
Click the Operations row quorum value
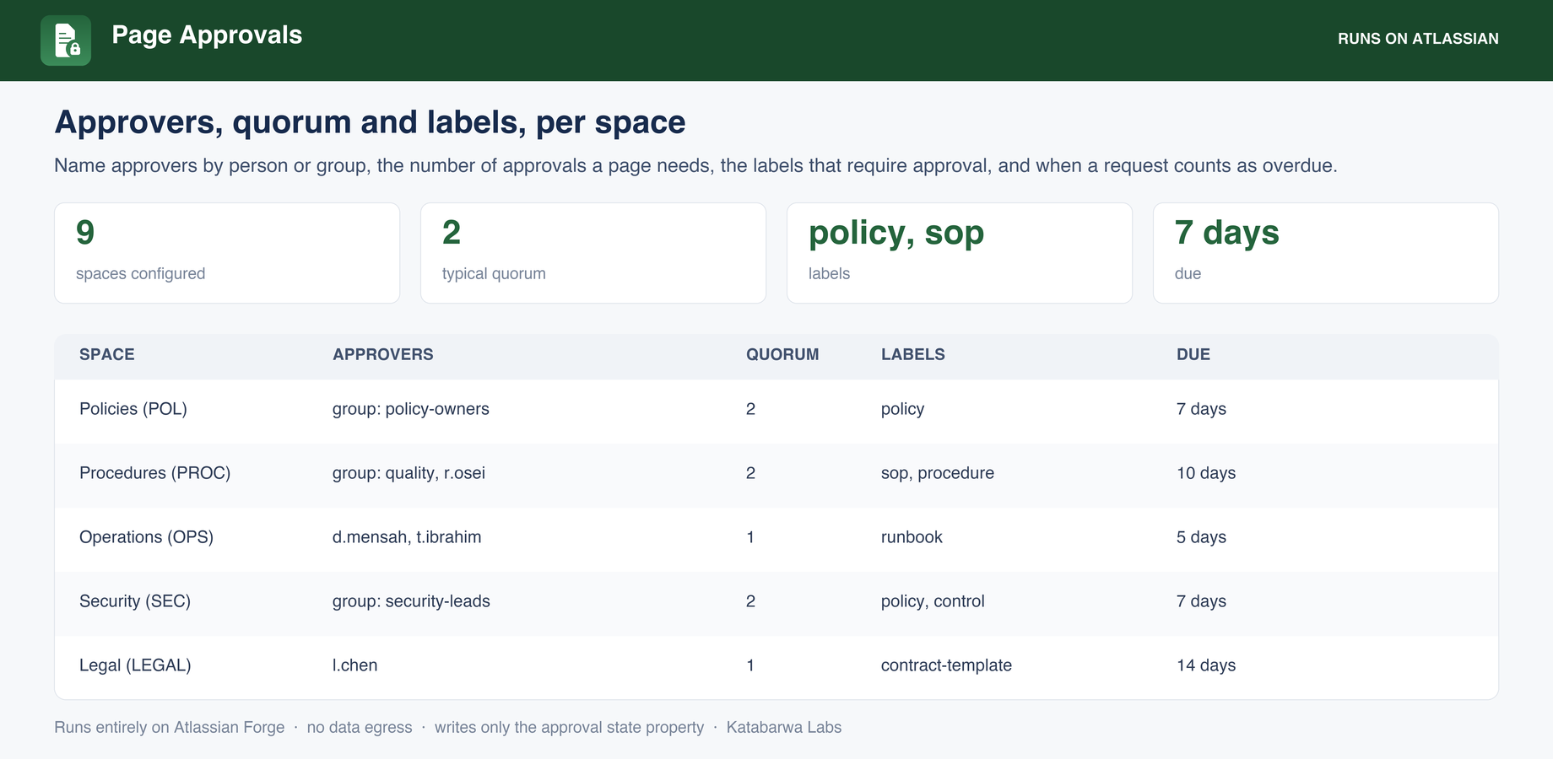point(750,537)
